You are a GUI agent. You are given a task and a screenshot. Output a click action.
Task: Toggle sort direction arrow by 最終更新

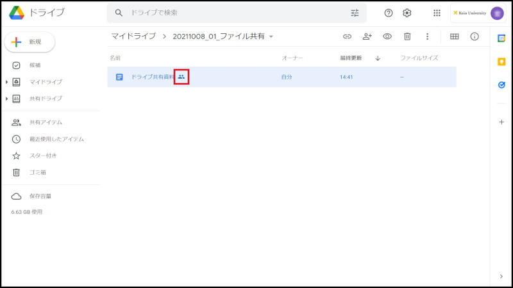click(x=378, y=58)
